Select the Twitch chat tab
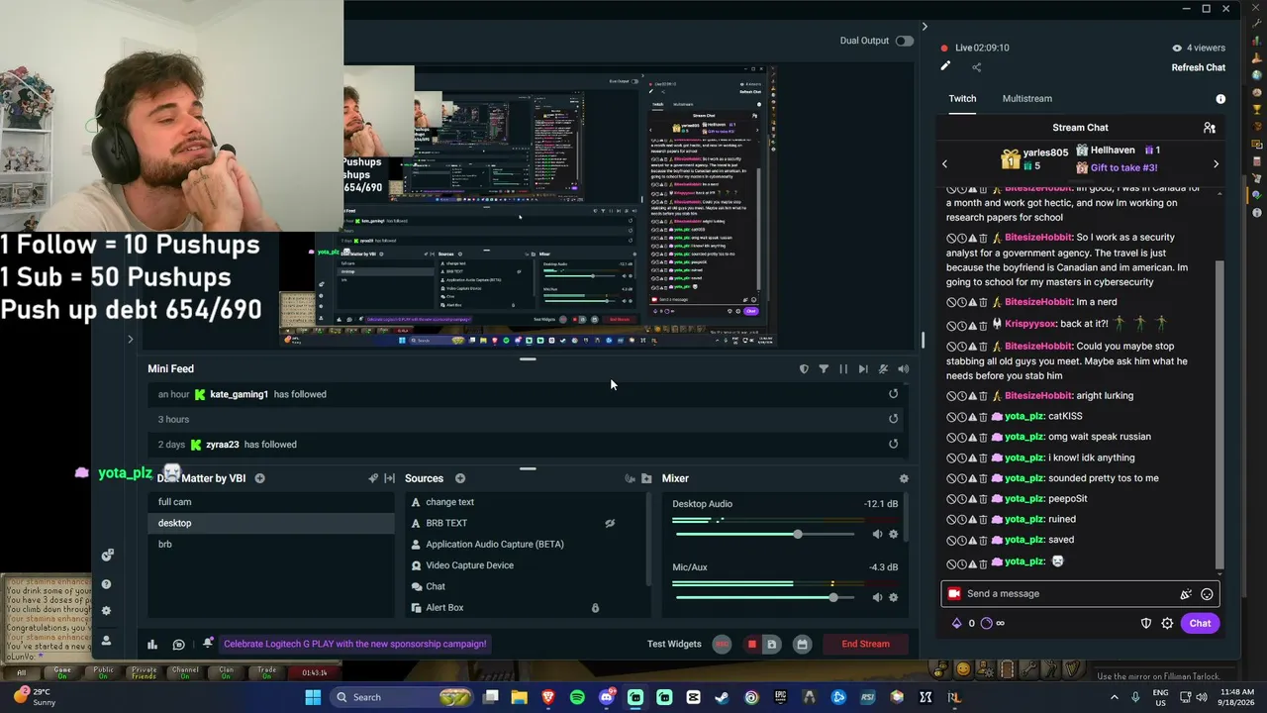 [x=962, y=99]
